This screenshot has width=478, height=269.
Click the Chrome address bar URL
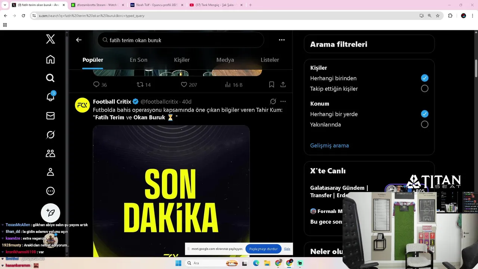[91, 16]
